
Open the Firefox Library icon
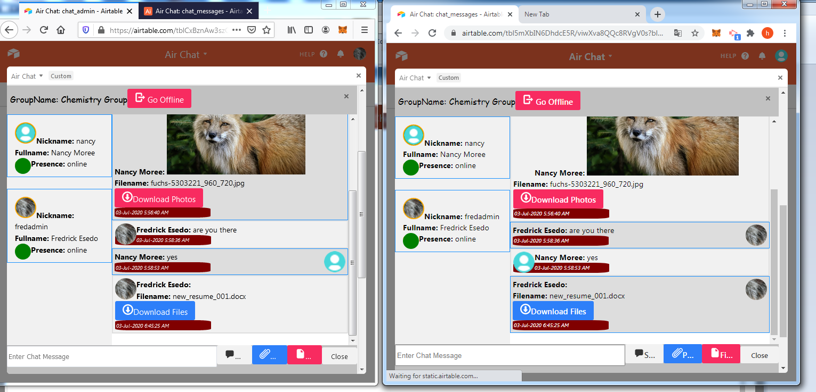pyautogui.click(x=292, y=30)
